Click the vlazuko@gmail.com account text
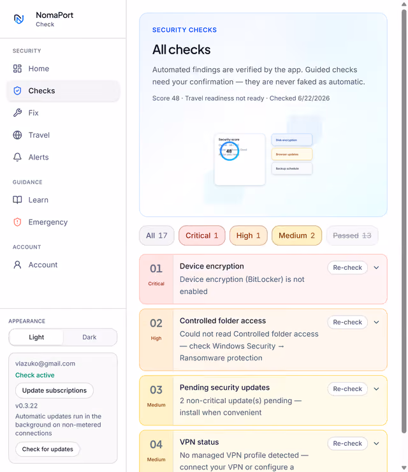Viewport: 408px width, 472px height. 45,364
